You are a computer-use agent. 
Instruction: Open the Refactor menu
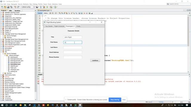[x=26, y=4]
